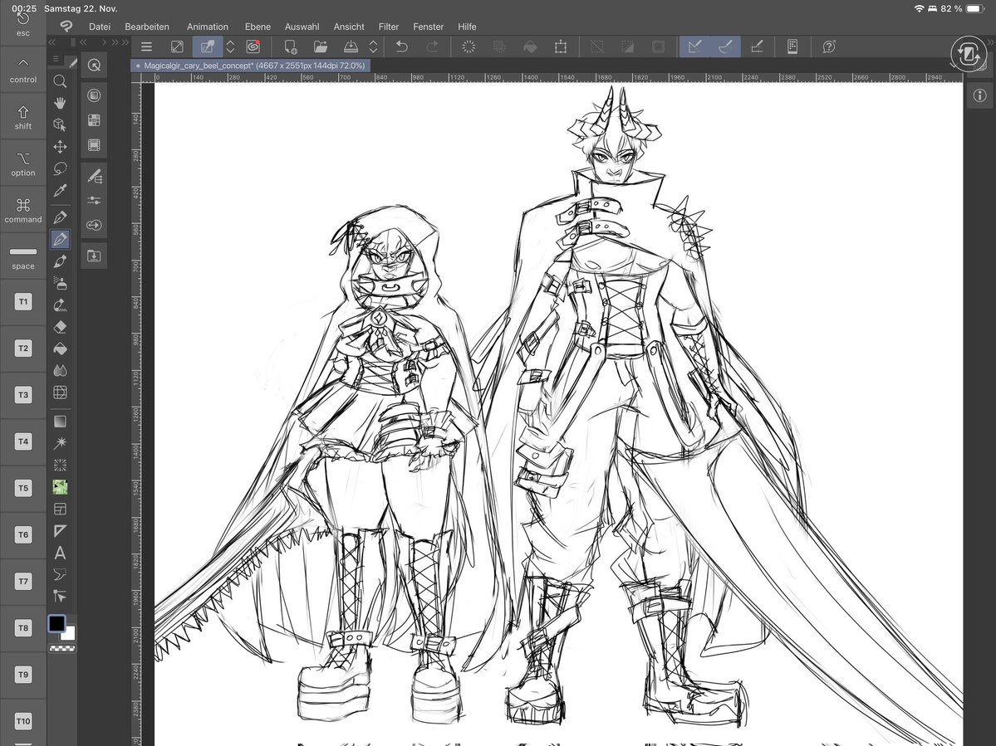Open tool palette hamburger menu
The width and height of the screenshot is (996, 746).
pos(56,59)
